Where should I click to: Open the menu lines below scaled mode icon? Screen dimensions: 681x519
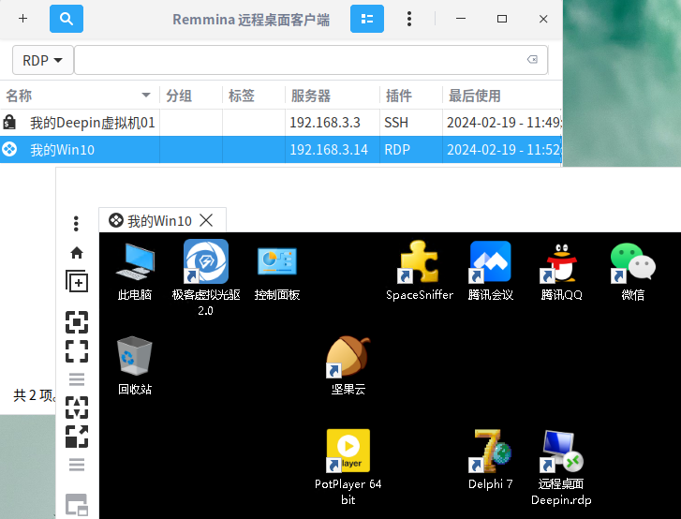point(77,465)
